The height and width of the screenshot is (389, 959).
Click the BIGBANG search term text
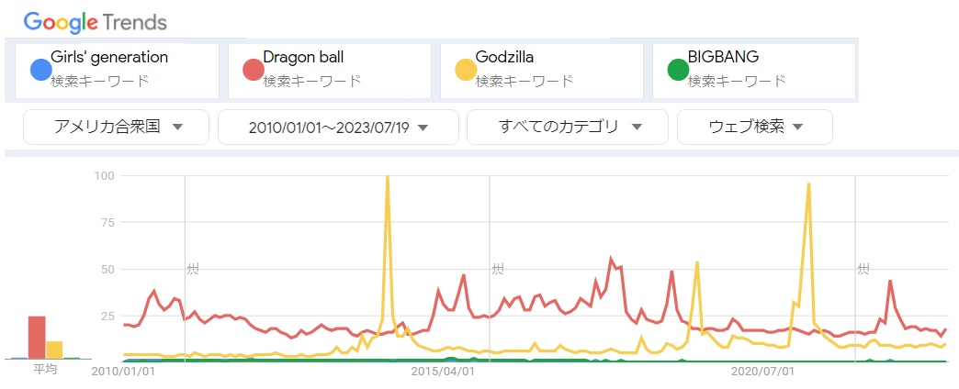tap(723, 57)
